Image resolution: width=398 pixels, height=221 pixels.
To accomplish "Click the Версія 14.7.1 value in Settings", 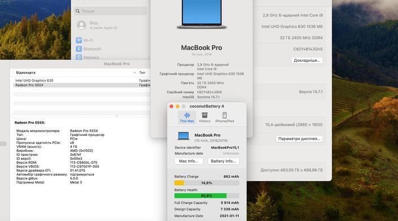I will [311, 92].
